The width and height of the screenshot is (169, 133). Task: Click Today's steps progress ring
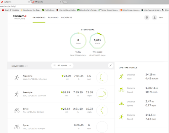coord(78,41)
